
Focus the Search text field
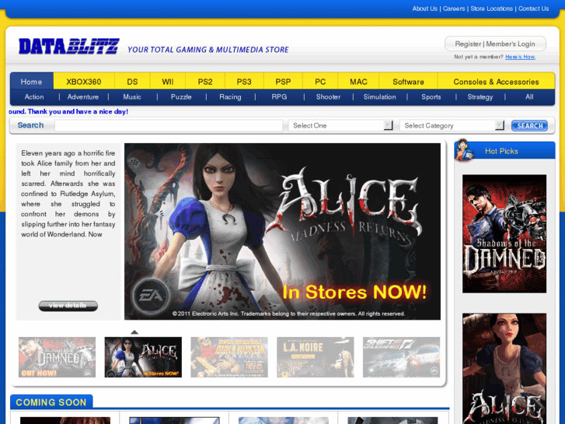pyautogui.click(x=169, y=125)
